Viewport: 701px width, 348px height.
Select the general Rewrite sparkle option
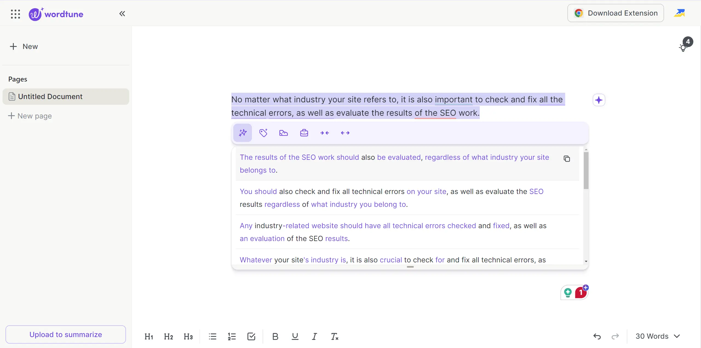[243, 133]
